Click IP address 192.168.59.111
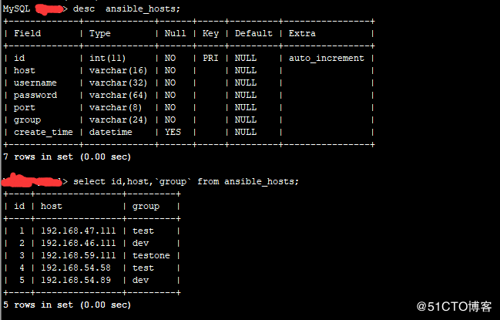This screenshot has height=320, width=500. pos(79,255)
